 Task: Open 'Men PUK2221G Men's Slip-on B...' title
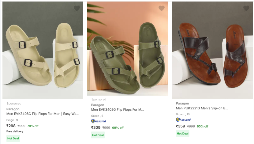tap(202, 108)
